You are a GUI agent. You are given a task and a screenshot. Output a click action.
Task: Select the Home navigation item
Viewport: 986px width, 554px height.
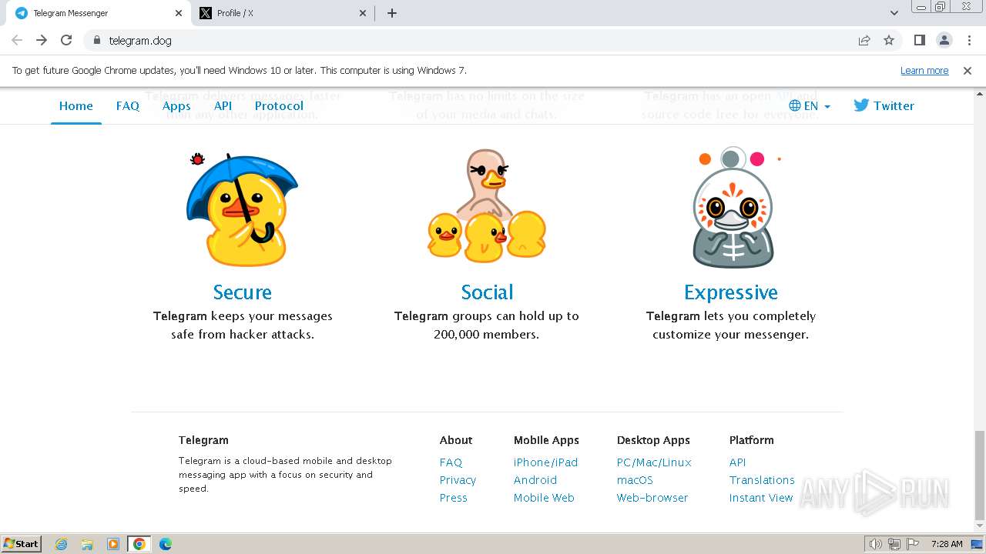click(76, 106)
